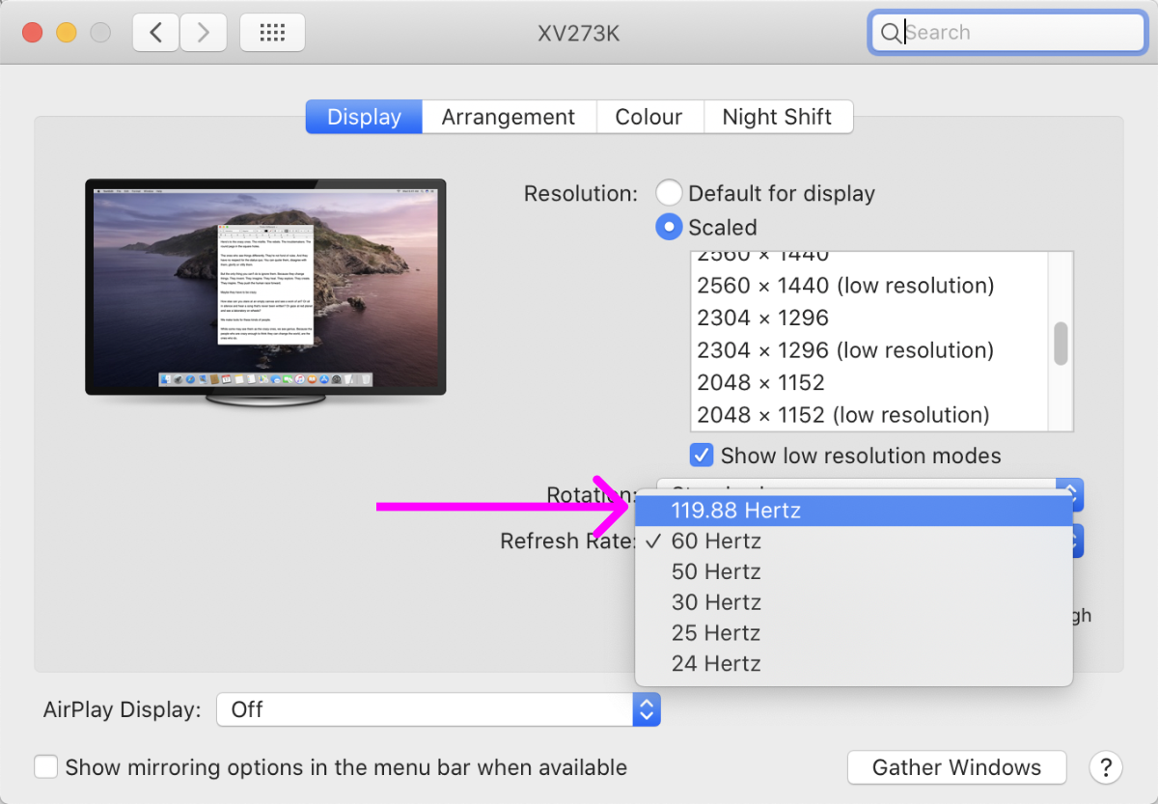This screenshot has width=1158, height=804.
Task: Choose 119.88 Hertz refresh rate
Action: (735, 510)
